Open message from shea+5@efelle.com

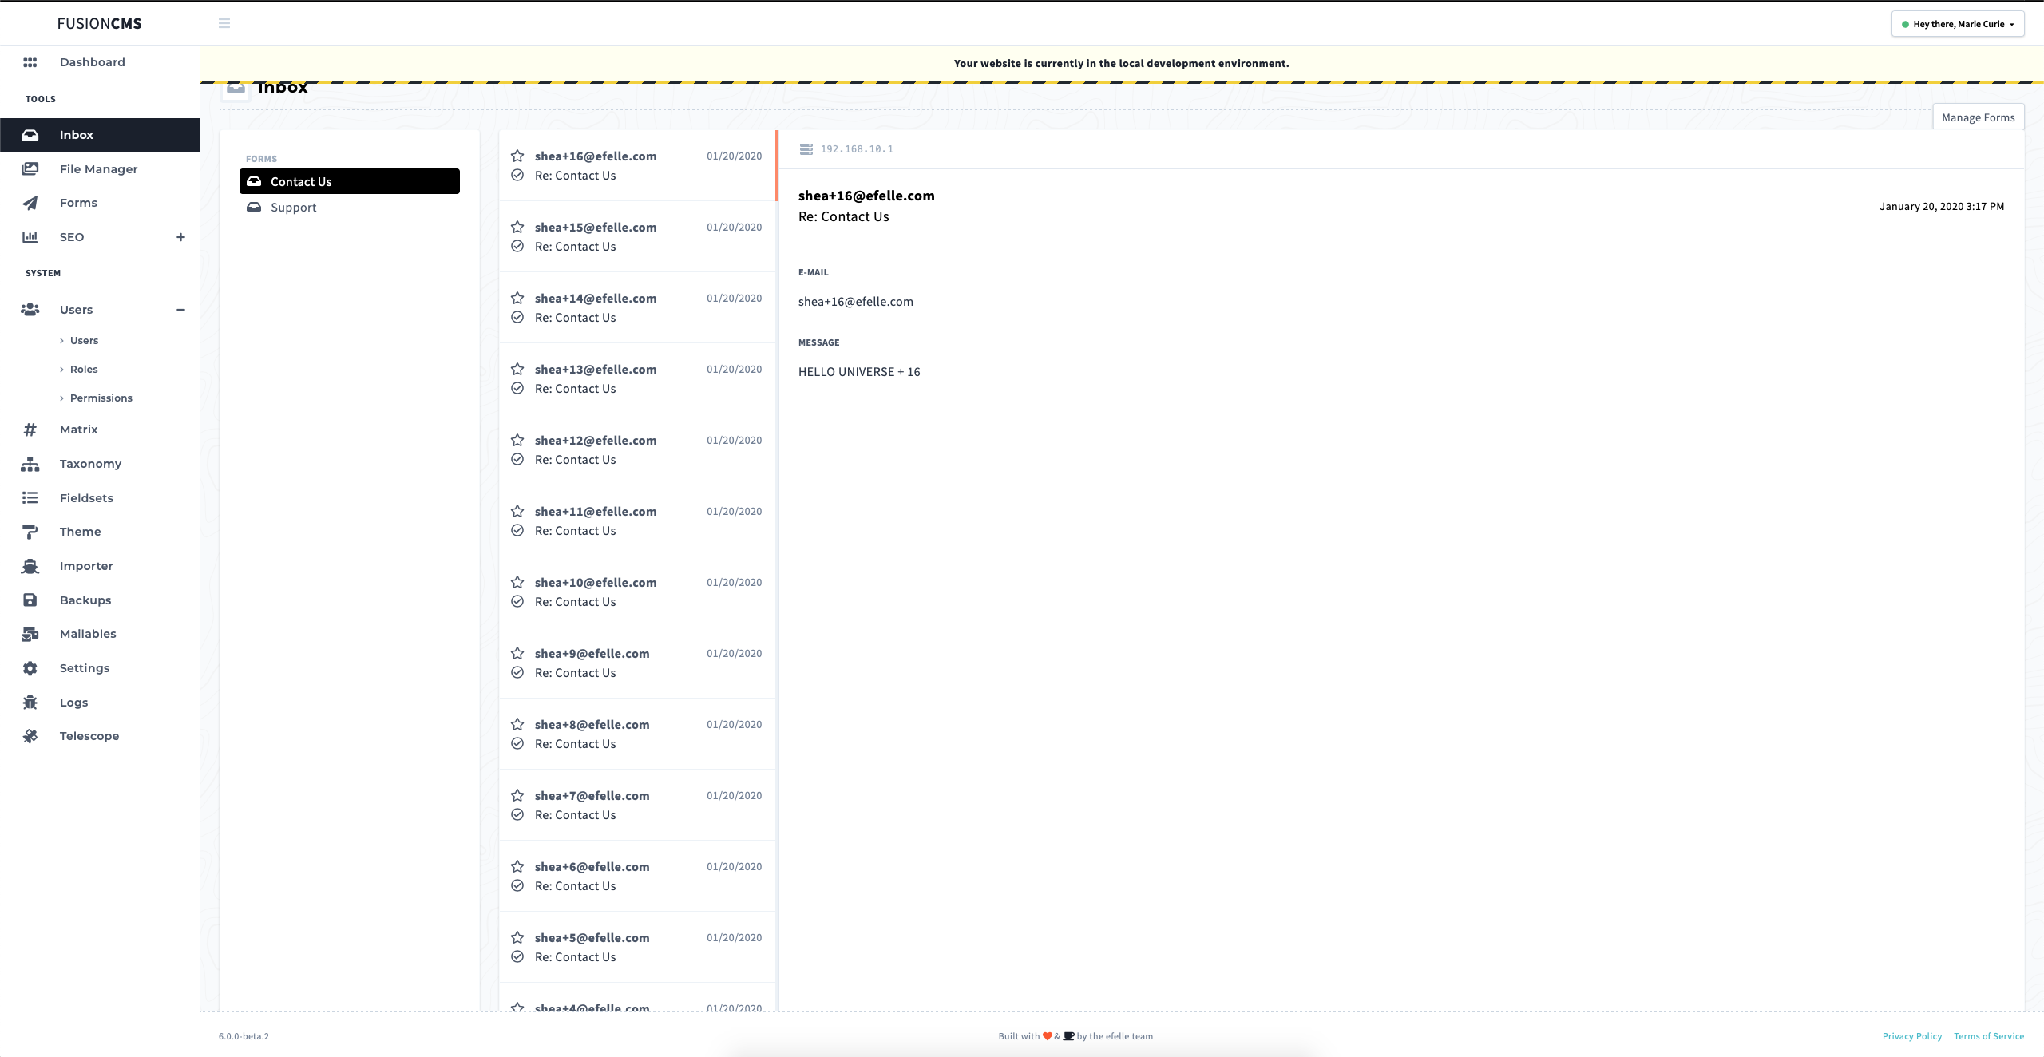click(637, 947)
